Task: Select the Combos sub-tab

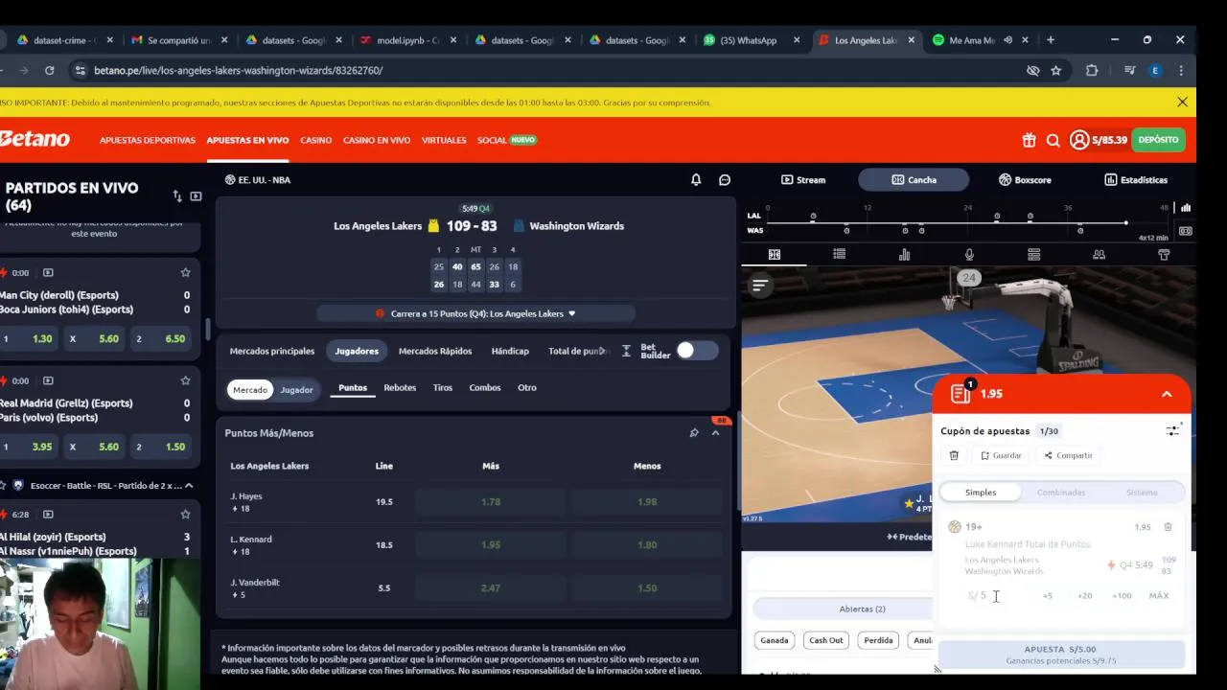Action: coord(485,387)
